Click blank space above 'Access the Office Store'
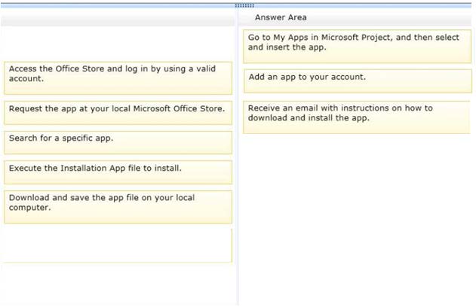The height and width of the screenshot is (307, 476). [118, 44]
